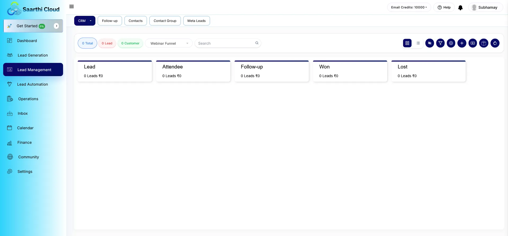The height and width of the screenshot is (236, 508).
Task: Click the export box icon
Action: [x=484, y=43]
